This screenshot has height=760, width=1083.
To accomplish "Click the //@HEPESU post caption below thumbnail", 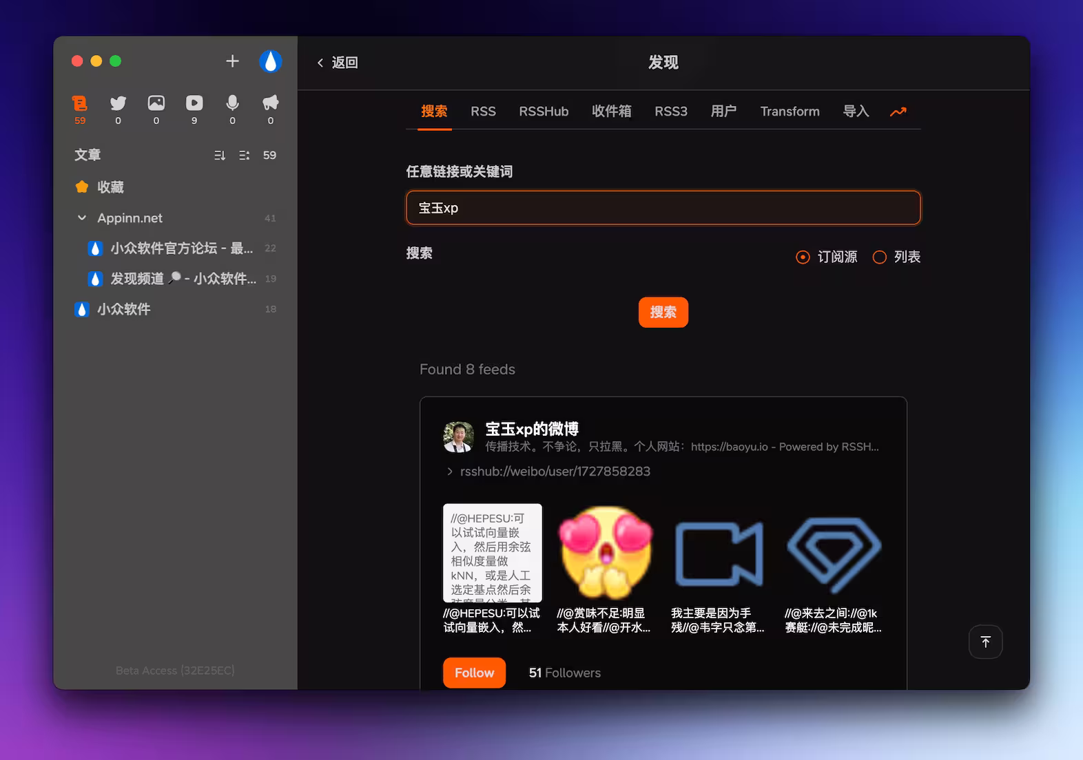I will click(x=491, y=620).
